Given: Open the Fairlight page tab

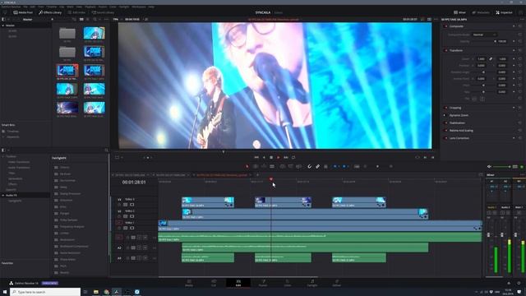Looking at the screenshot, I should click(x=312, y=283).
